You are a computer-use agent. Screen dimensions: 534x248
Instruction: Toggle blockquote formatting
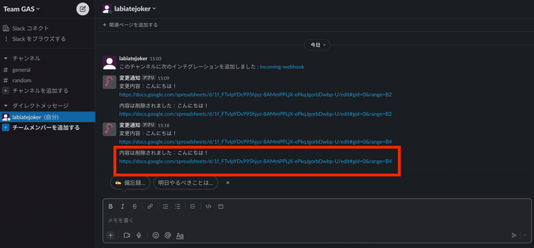tap(193, 206)
